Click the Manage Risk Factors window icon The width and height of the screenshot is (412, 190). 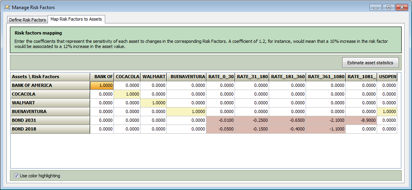7,8
